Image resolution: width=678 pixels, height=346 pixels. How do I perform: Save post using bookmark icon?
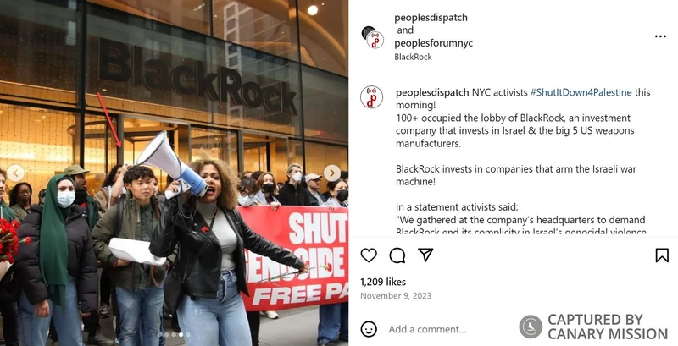pyautogui.click(x=662, y=255)
